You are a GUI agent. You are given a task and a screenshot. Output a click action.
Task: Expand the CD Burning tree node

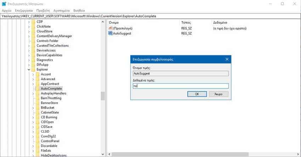[x=33, y=117]
